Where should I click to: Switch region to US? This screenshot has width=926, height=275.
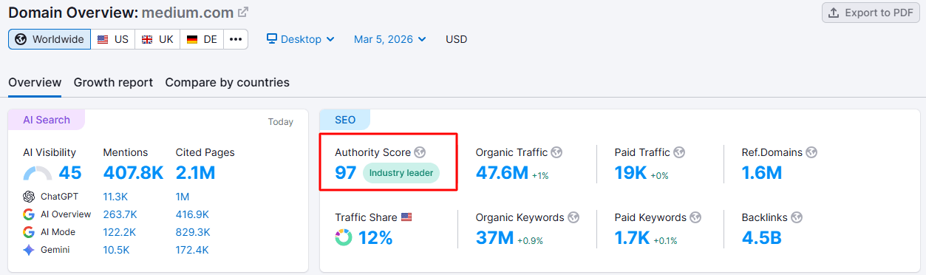[x=113, y=39]
